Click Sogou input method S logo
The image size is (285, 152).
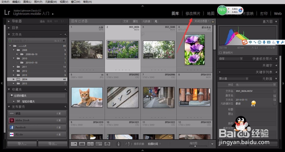tap(245, 42)
